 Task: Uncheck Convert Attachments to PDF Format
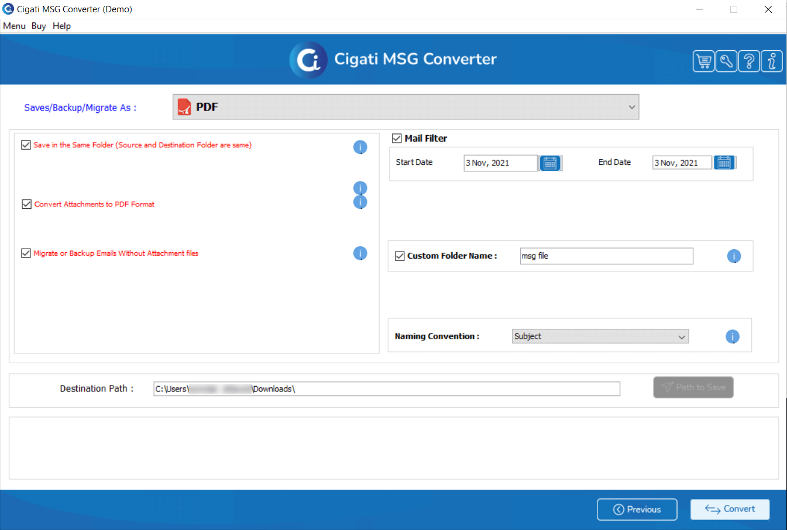tap(26, 204)
